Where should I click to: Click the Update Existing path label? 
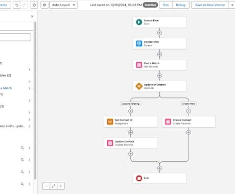(x=131, y=104)
